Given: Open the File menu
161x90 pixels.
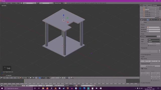Looking at the screenshot, I should (5, 3).
